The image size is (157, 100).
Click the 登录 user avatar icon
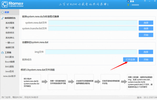[x=128, y=1]
